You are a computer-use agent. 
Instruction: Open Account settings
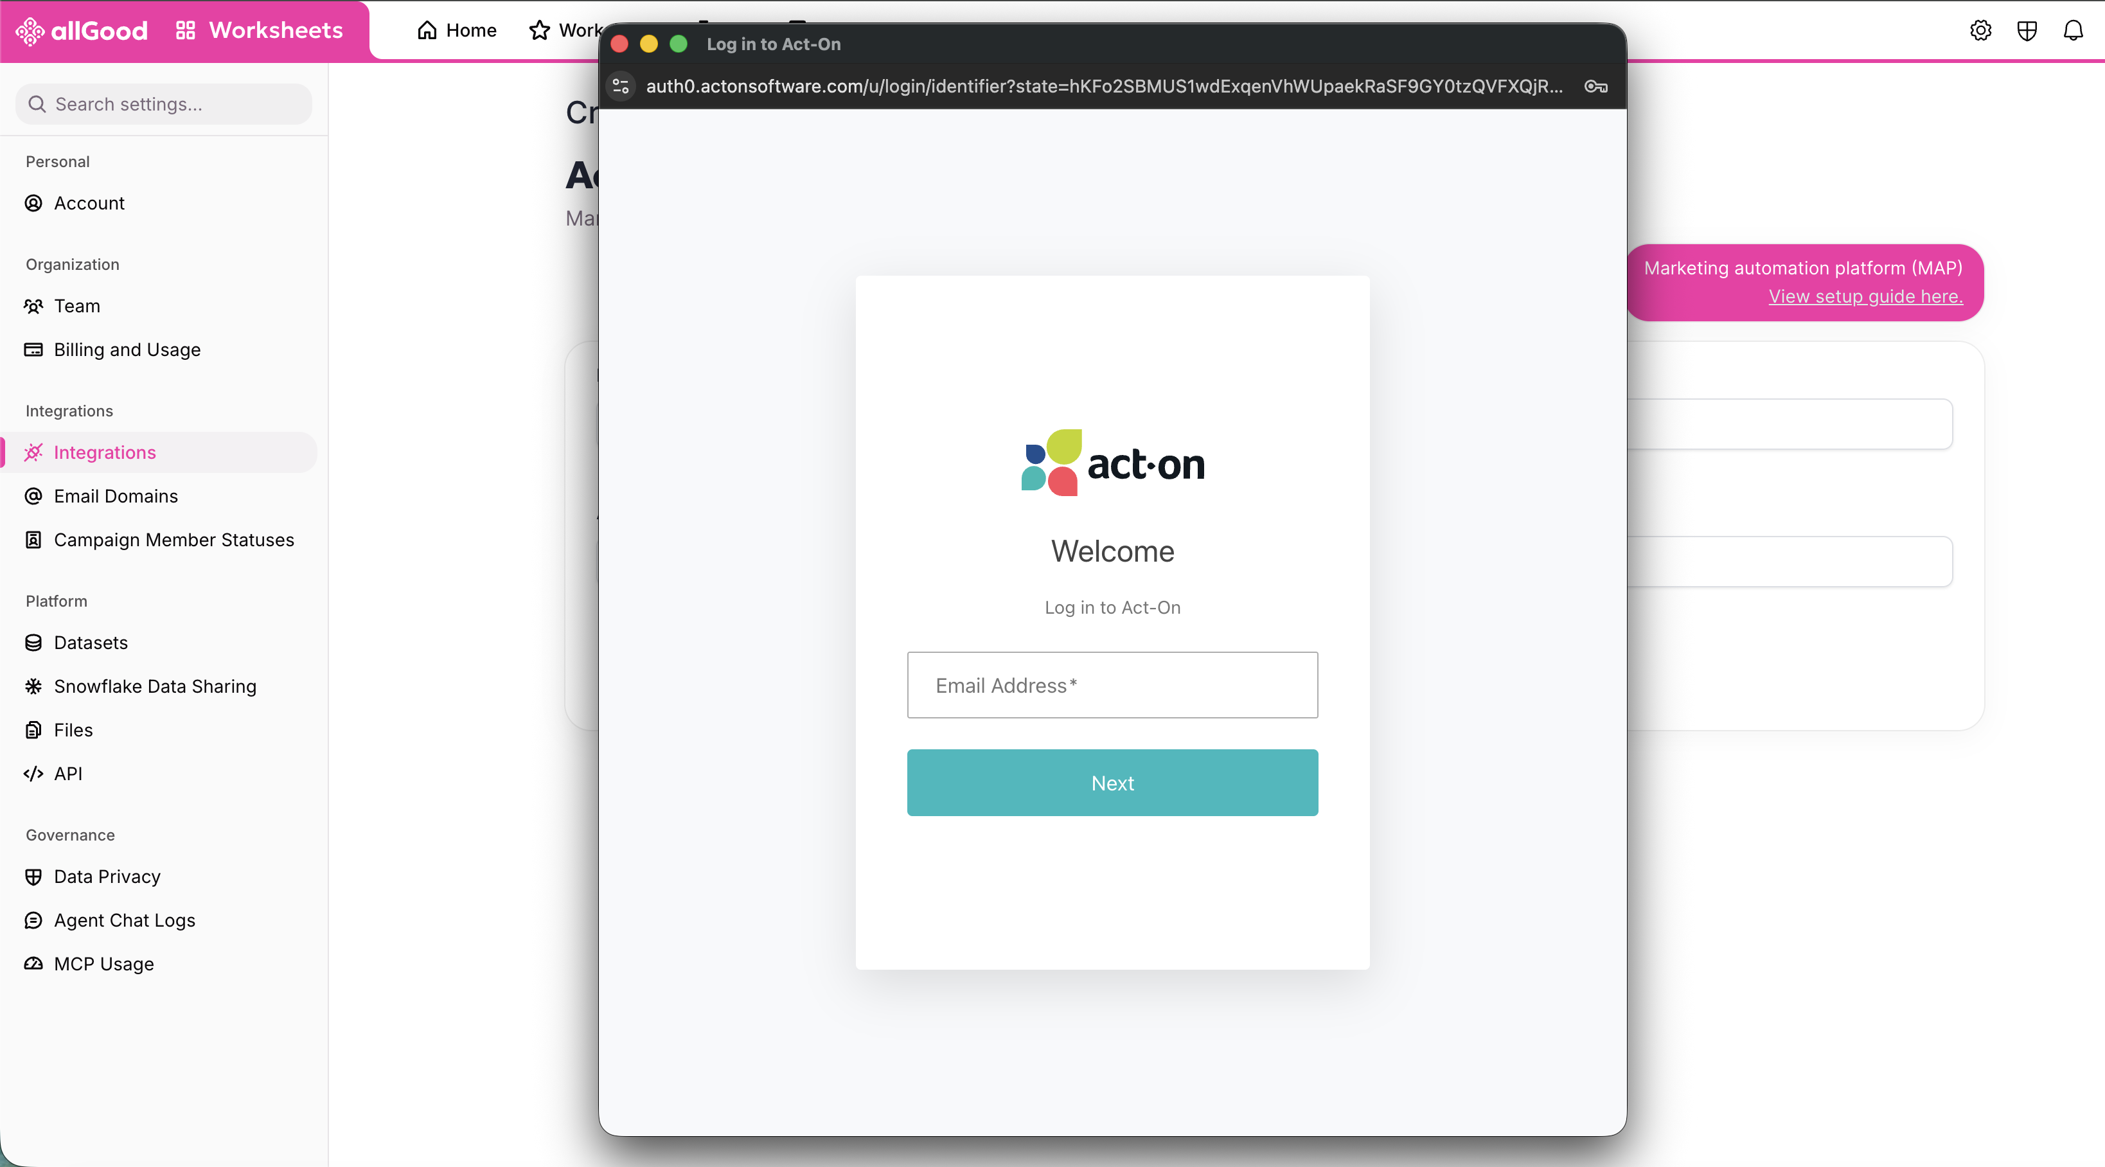pos(159,204)
